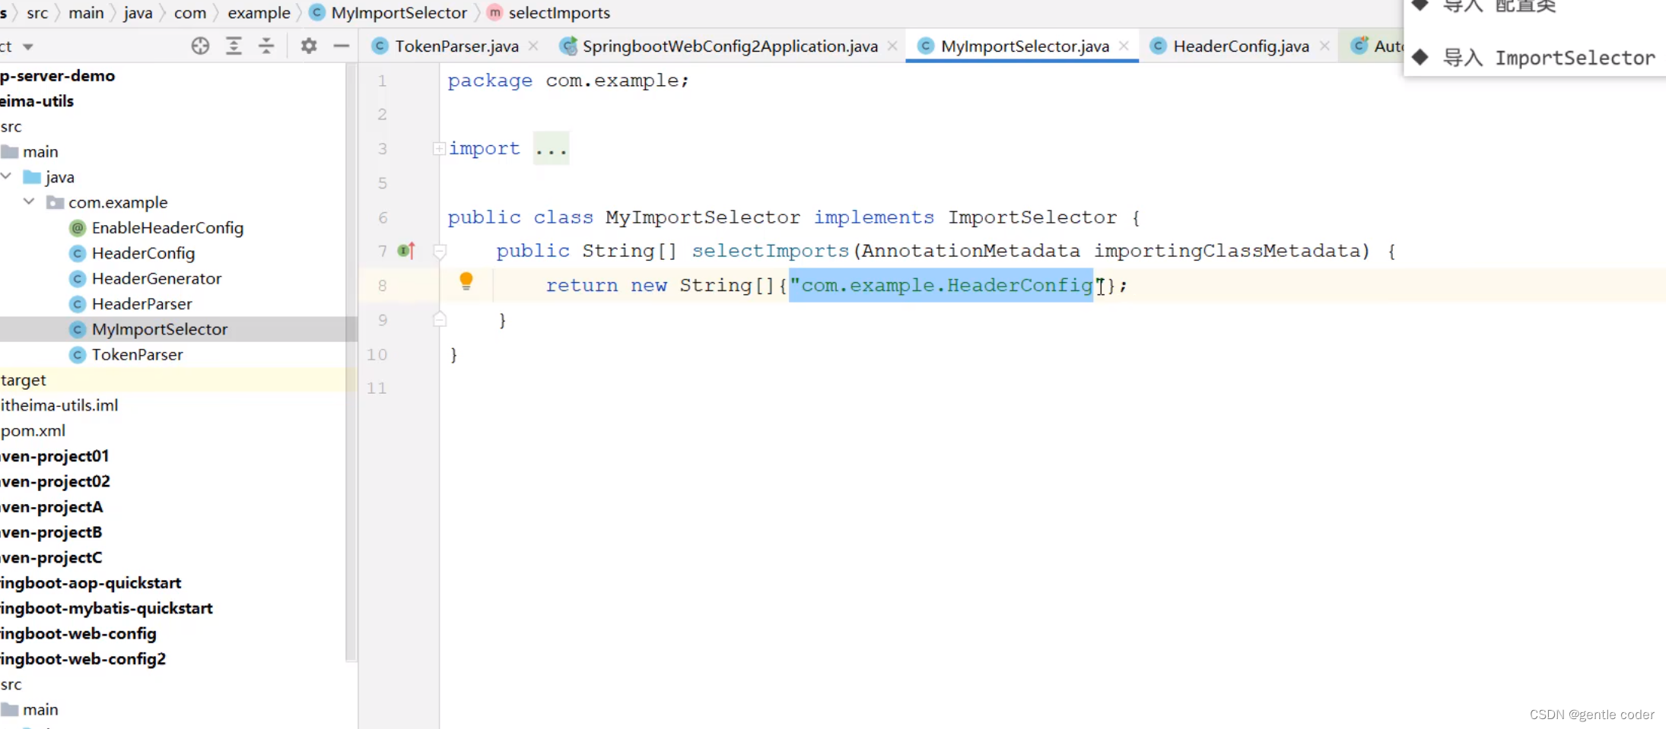Collapse the java folder in project tree

(7, 176)
